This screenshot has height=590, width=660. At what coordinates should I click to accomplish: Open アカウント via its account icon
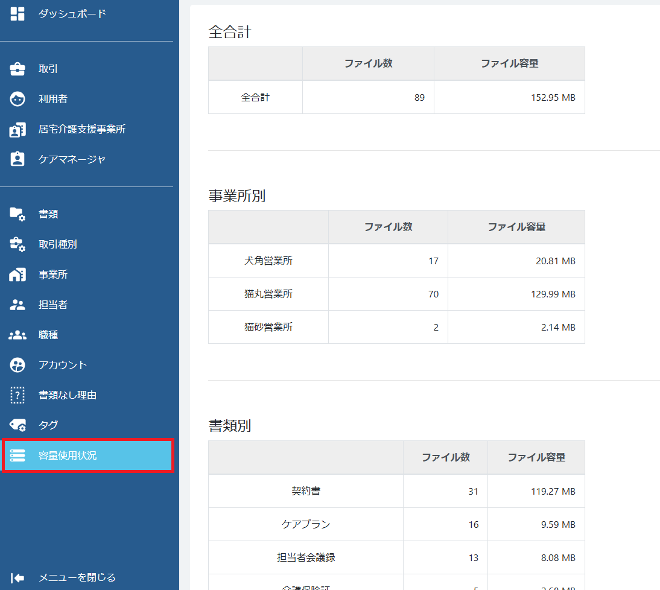pos(17,364)
